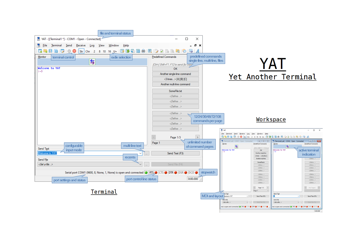Click the Log settings pencil icon
This screenshot has height=245, width=346.
pyautogui.click(x=157, y=51)
